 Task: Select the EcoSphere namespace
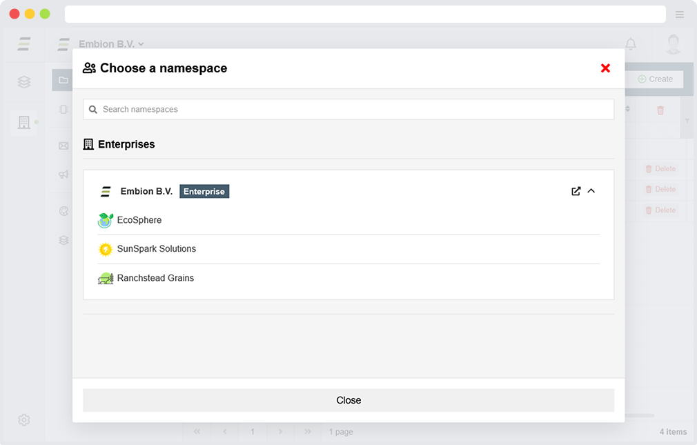pos(139,220)
